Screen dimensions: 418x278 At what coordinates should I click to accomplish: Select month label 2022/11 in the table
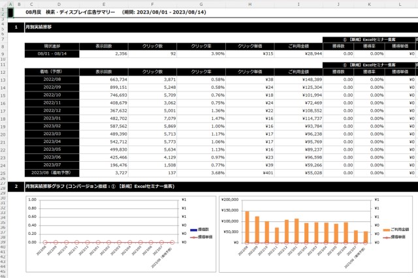tap(52, 103)
